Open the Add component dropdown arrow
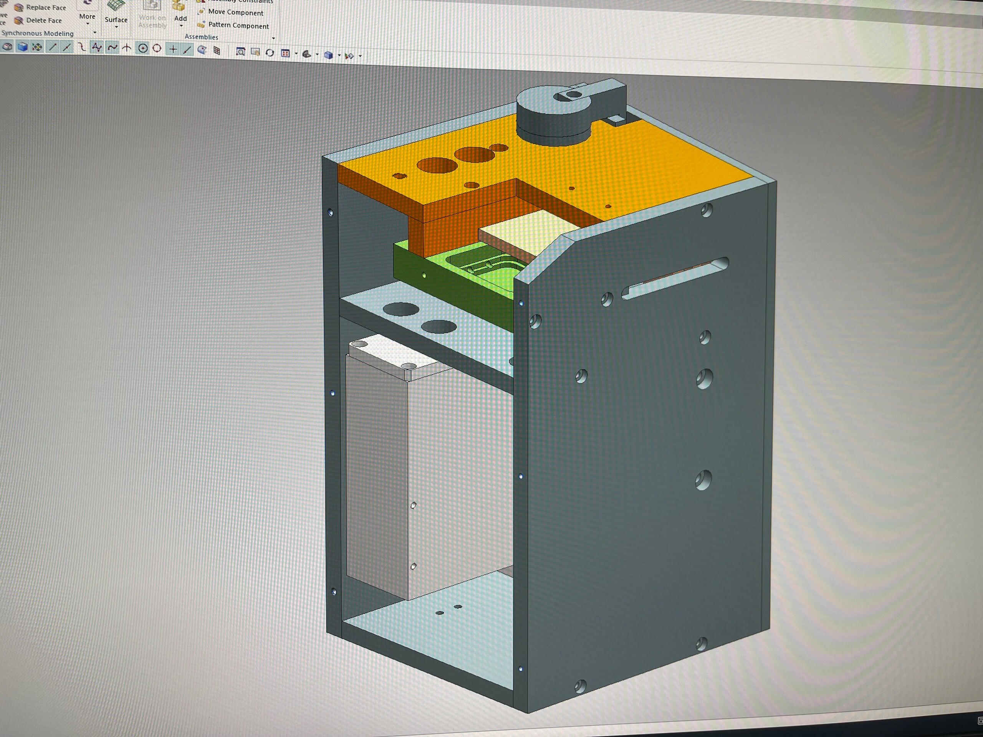The height and width of the screenshot is (737, 983). pos(181,26)
